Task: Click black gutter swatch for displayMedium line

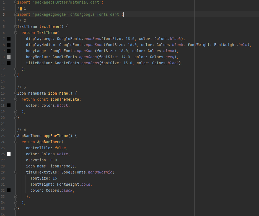Action: tap(9, 45)
